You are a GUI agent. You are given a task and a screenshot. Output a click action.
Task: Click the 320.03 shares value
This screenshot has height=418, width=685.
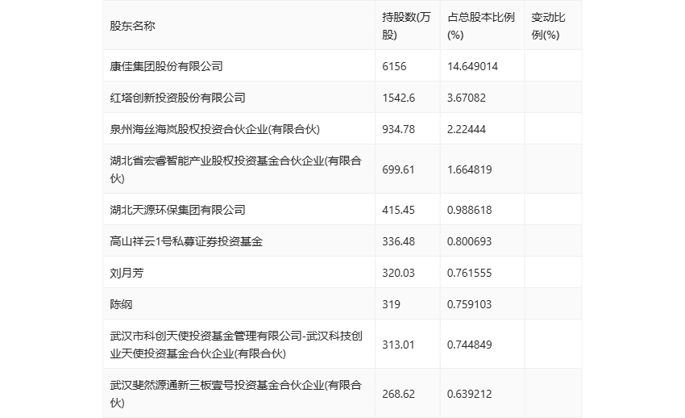tap(398, 273)
